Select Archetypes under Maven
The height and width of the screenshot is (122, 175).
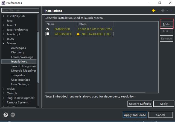pyautogui.click(x=18, y=48)
